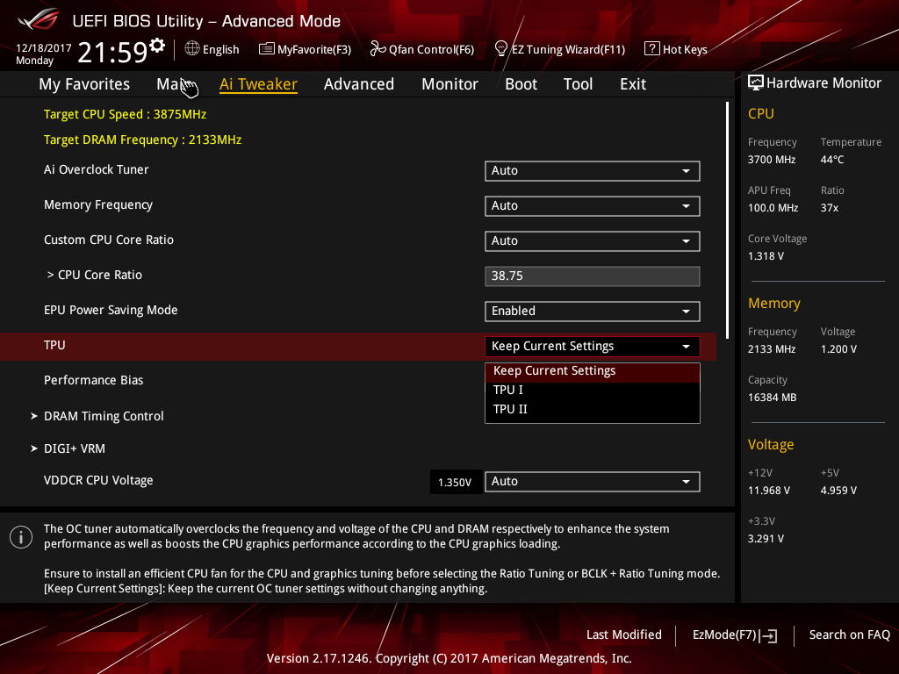Click the +12V reading 11.968 V

tap(769, 491)
